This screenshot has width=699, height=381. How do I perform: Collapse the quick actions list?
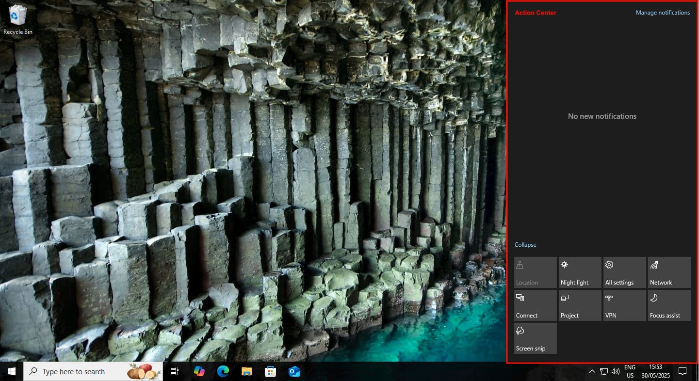pyautogui.click(x=525, y=245)
